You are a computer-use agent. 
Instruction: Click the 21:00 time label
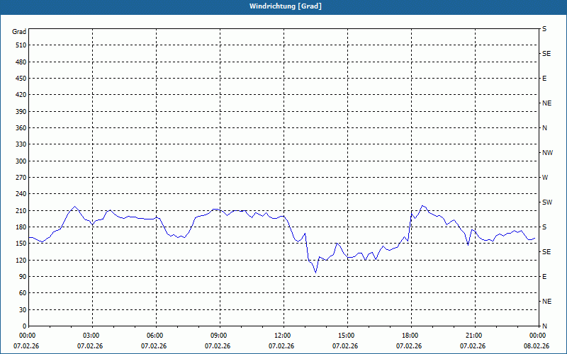(x=473, y=336)
